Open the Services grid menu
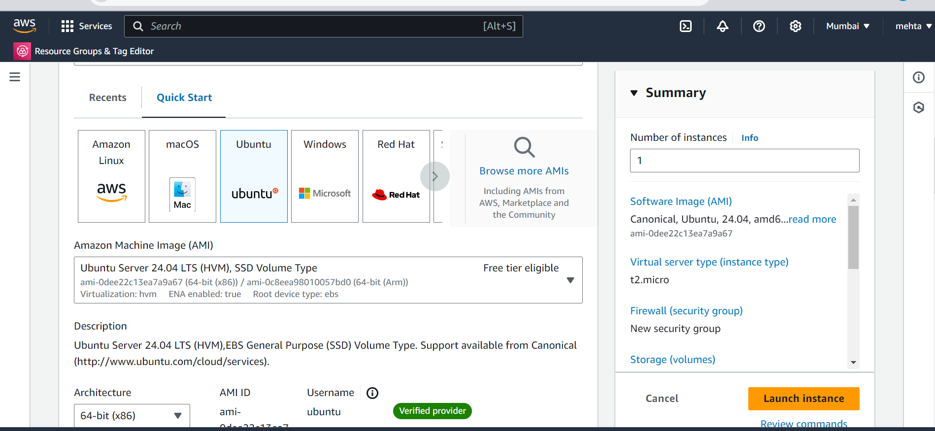The image size is (935, 431). pos(67,26)
